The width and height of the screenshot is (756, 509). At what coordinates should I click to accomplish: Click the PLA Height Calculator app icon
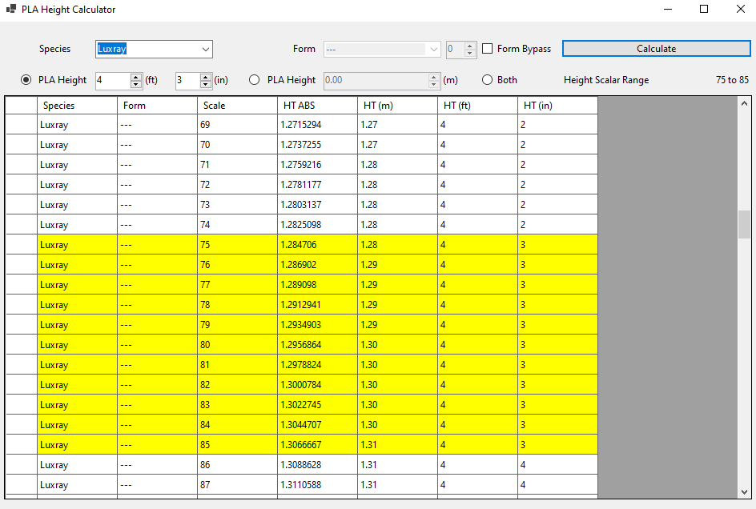11,10
